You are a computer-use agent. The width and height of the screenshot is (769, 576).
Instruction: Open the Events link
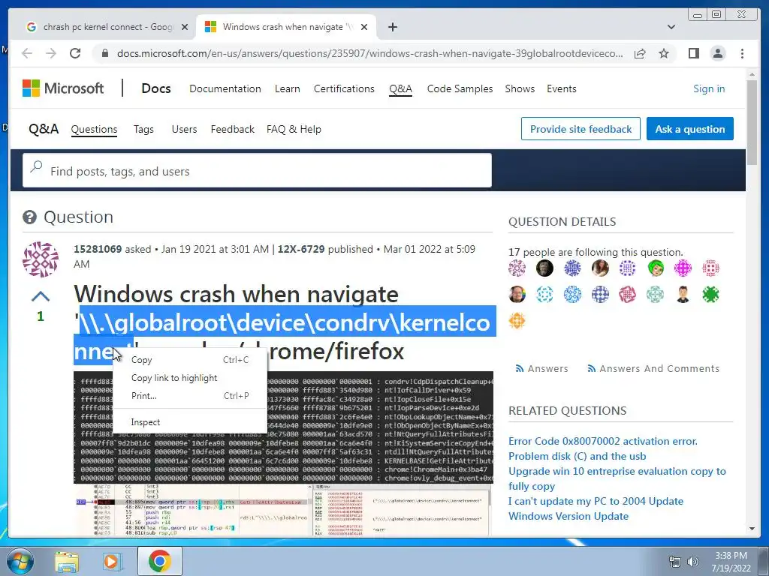point(562,88)
